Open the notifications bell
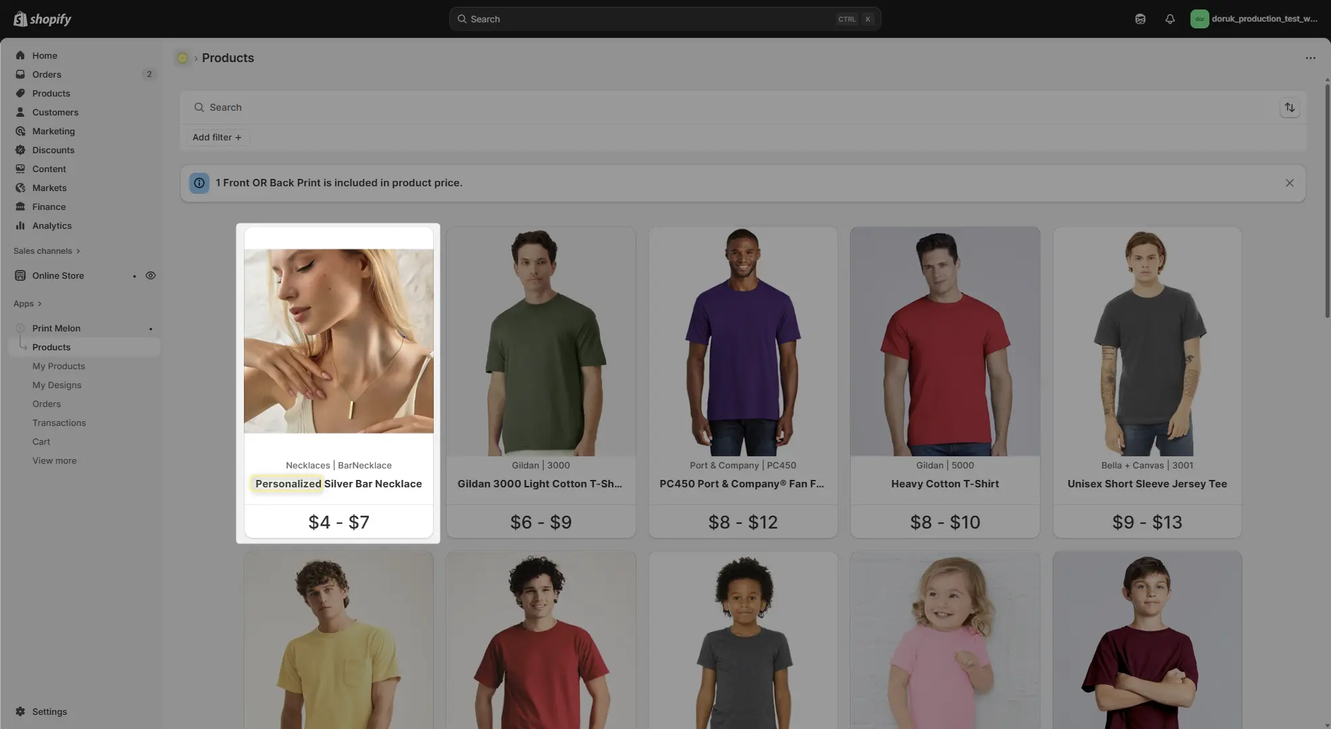Image resolution: width=1331 pixels, height=729 pixels. 1170,19
